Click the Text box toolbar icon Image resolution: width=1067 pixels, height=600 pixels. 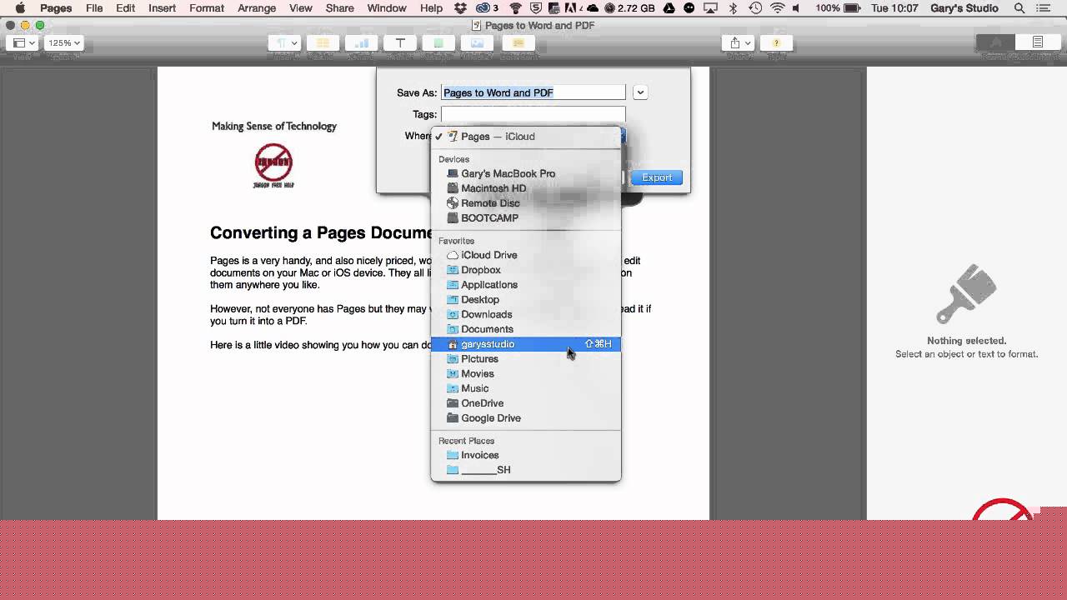pos(400,42)
